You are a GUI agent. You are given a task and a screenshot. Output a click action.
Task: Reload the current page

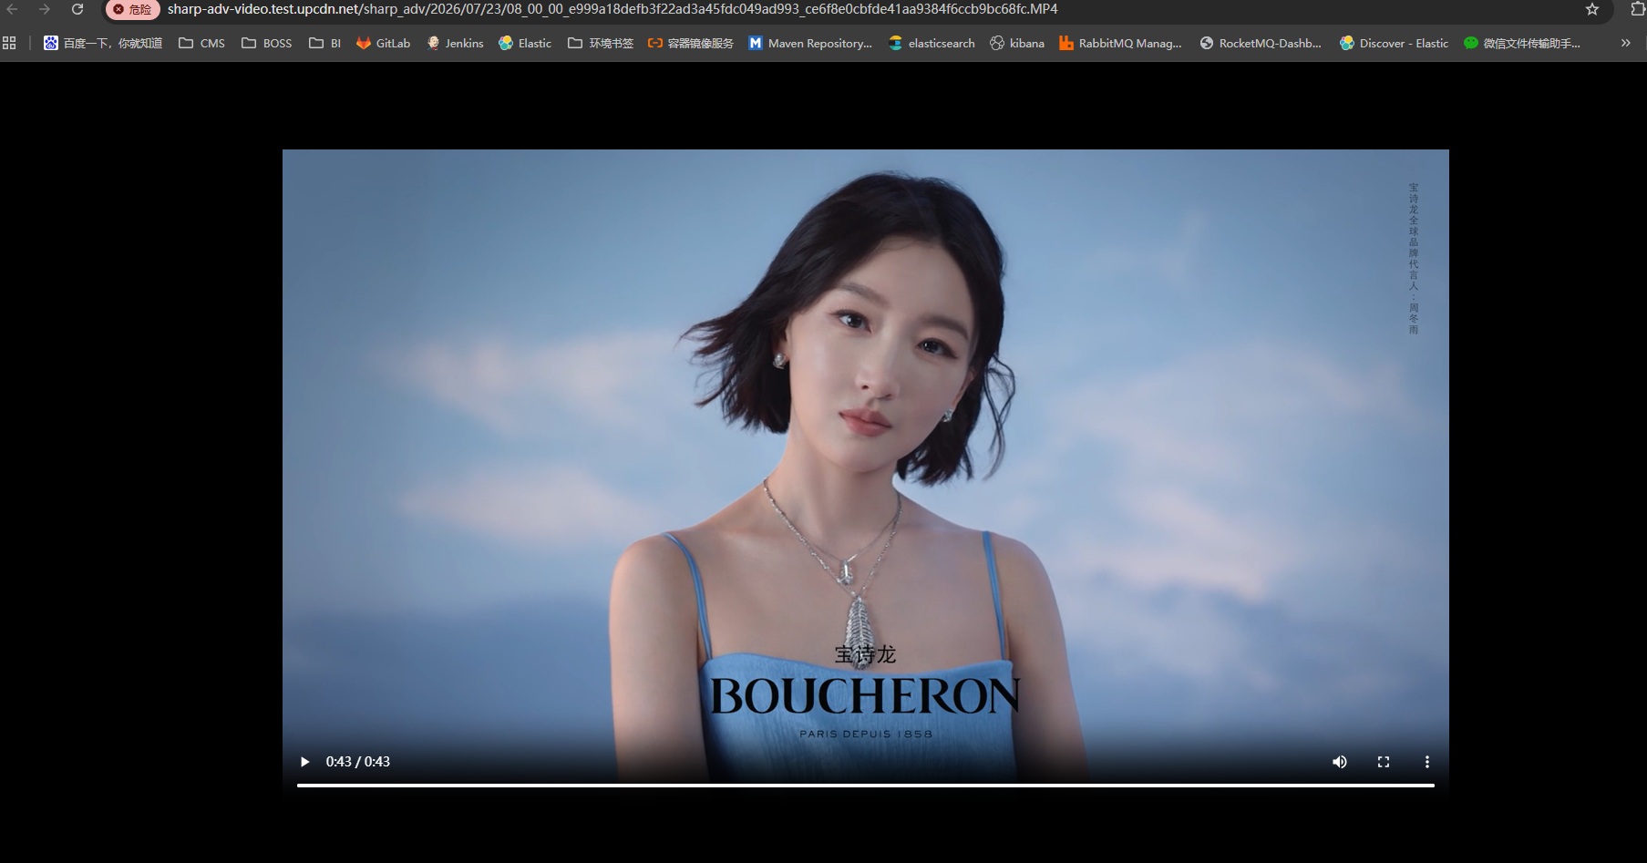click(77, 9)
